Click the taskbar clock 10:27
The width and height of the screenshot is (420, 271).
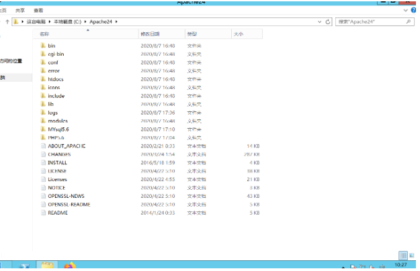401,265
